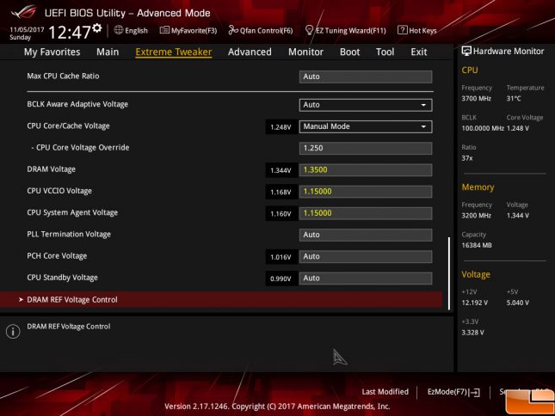Click CPU Standby Voltage Auto field
This screenshot has width=555, height=416.
click(366, 278)
